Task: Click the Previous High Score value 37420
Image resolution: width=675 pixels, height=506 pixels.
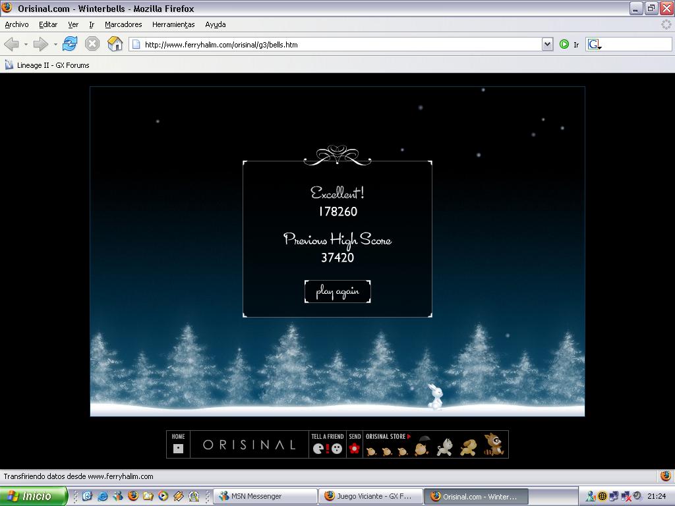Action: (337, 258)
